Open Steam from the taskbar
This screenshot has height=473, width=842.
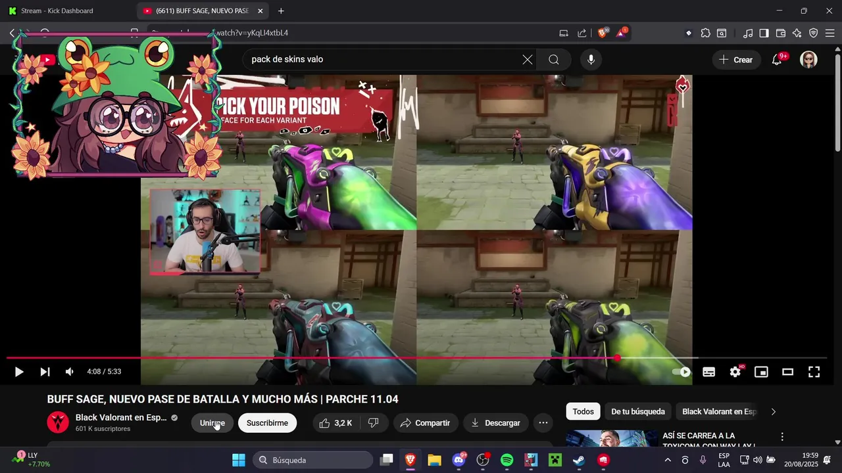[579, 460]
